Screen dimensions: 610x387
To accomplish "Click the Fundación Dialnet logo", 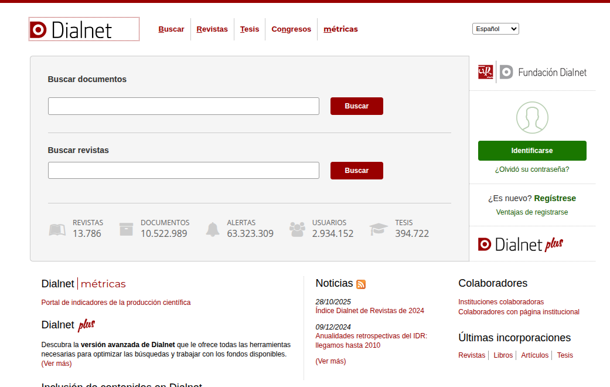I will tap(543, 73).
